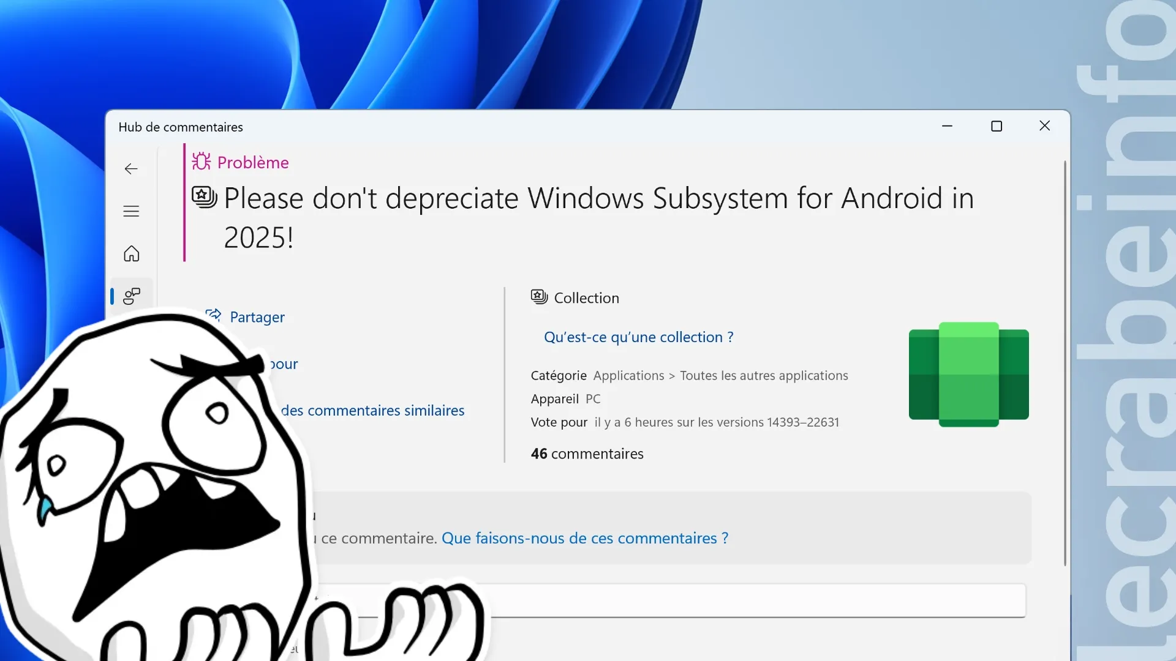Image resolution: width=1176 pixels, height=661 pixels.
Task: Click the share arrow icon
Action: tap(213, 315)
